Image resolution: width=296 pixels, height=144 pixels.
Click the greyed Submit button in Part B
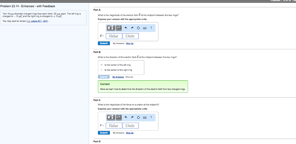pyautogui.click(x=104, y=77)
